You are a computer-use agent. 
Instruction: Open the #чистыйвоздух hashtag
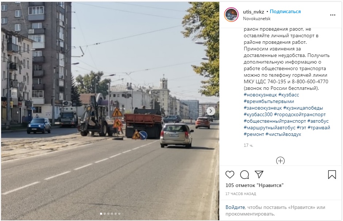(x=283, y=134)
